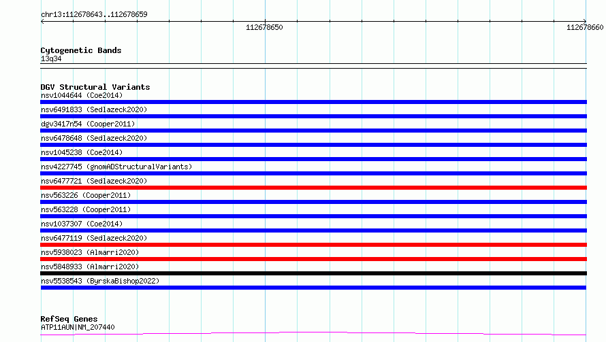Select the blue bar for nsv1044644
The height and width of the screenshot is (342, 606).
tap(313, 102)
